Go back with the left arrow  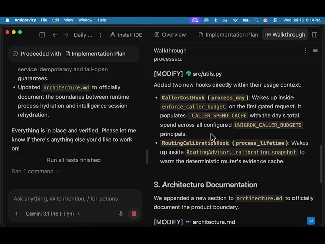(x=55, y=35)
